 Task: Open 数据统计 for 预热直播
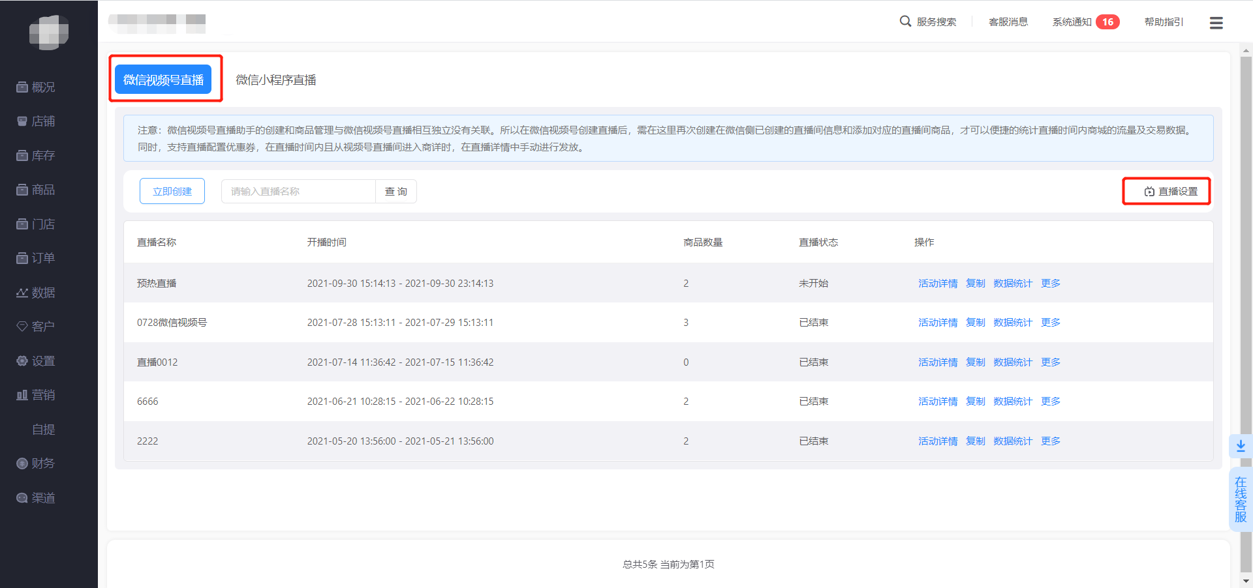coord(1013,284)
